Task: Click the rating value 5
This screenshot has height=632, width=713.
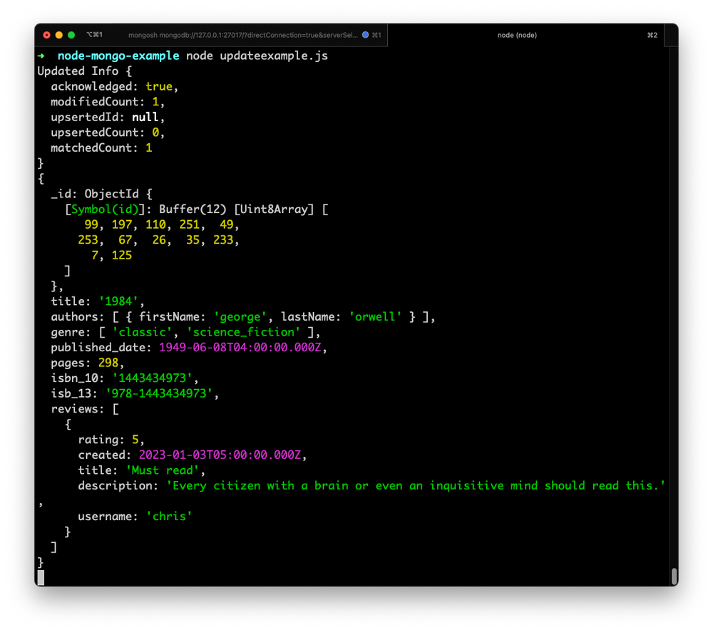Action: coord(135,440)
